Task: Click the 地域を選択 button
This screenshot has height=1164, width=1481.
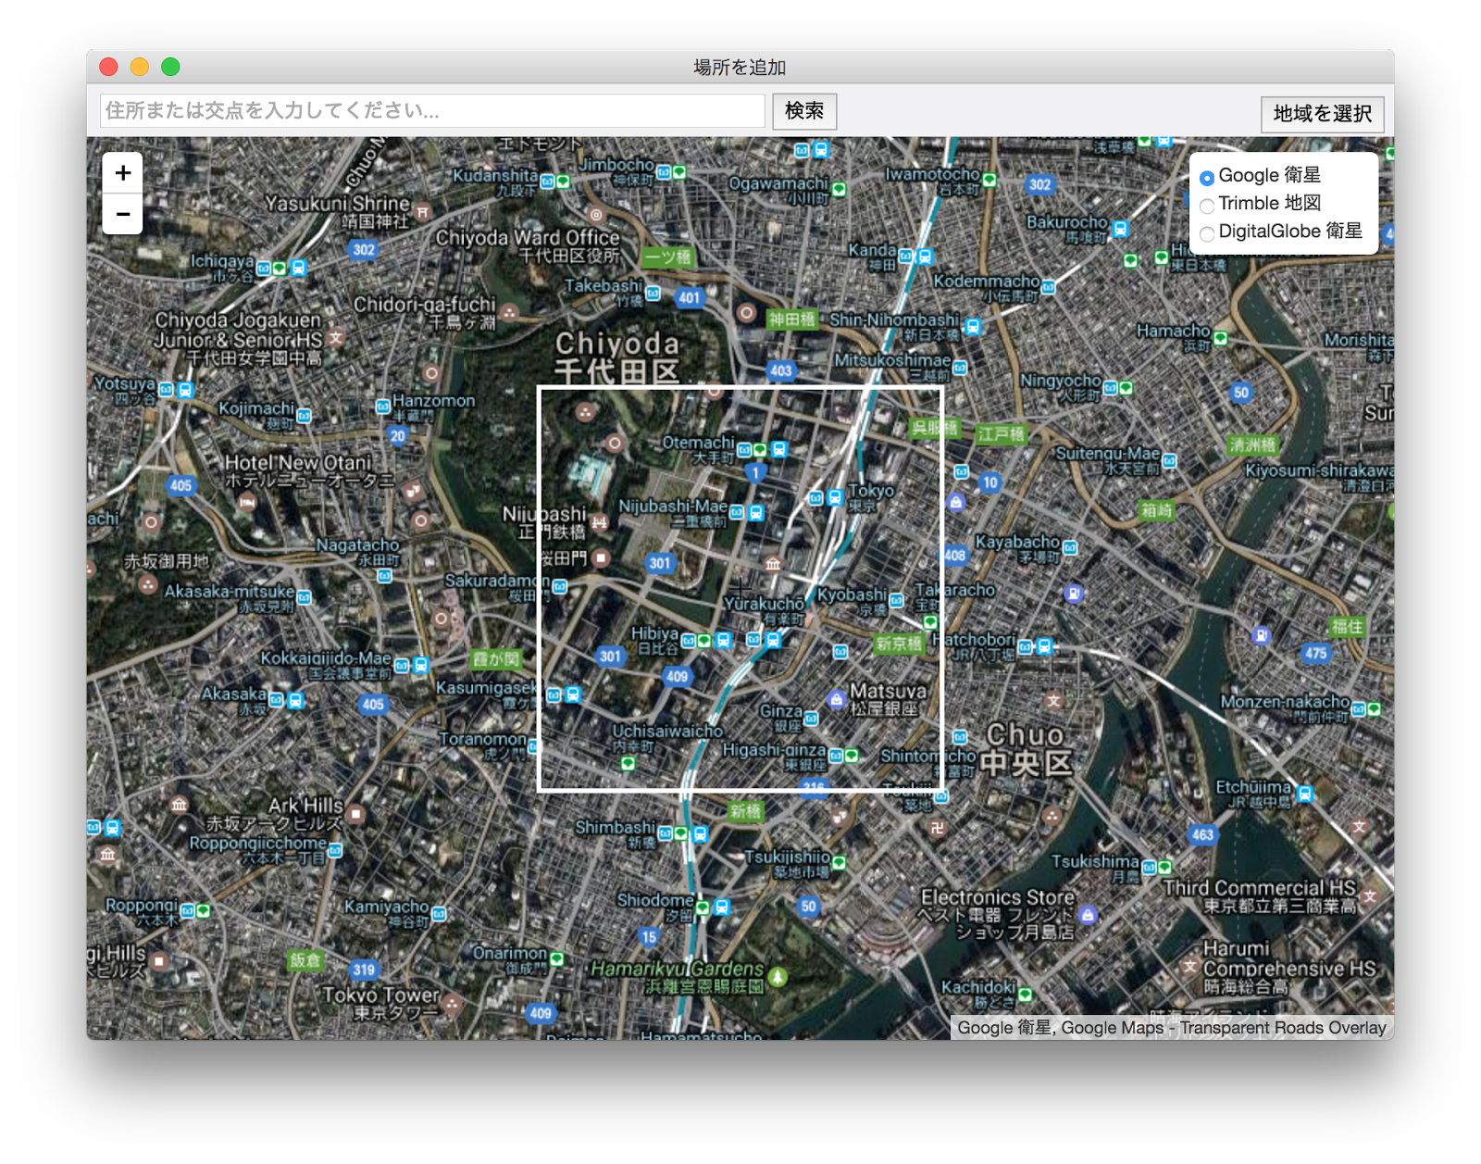Action: [1322, 114]
